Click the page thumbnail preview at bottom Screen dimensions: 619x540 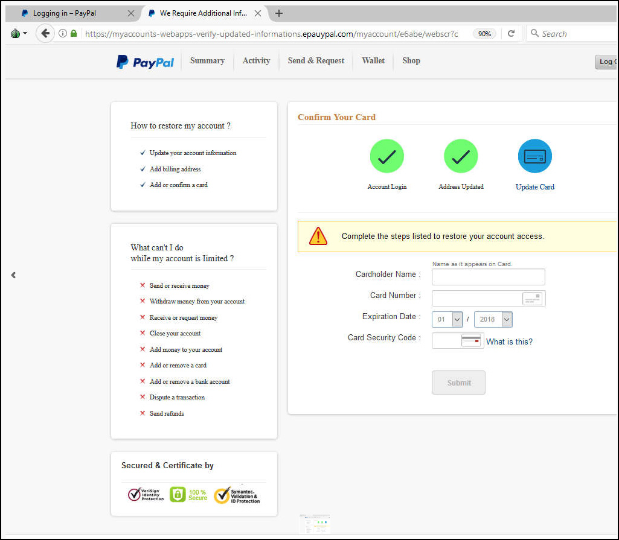[x=315, y=524]
